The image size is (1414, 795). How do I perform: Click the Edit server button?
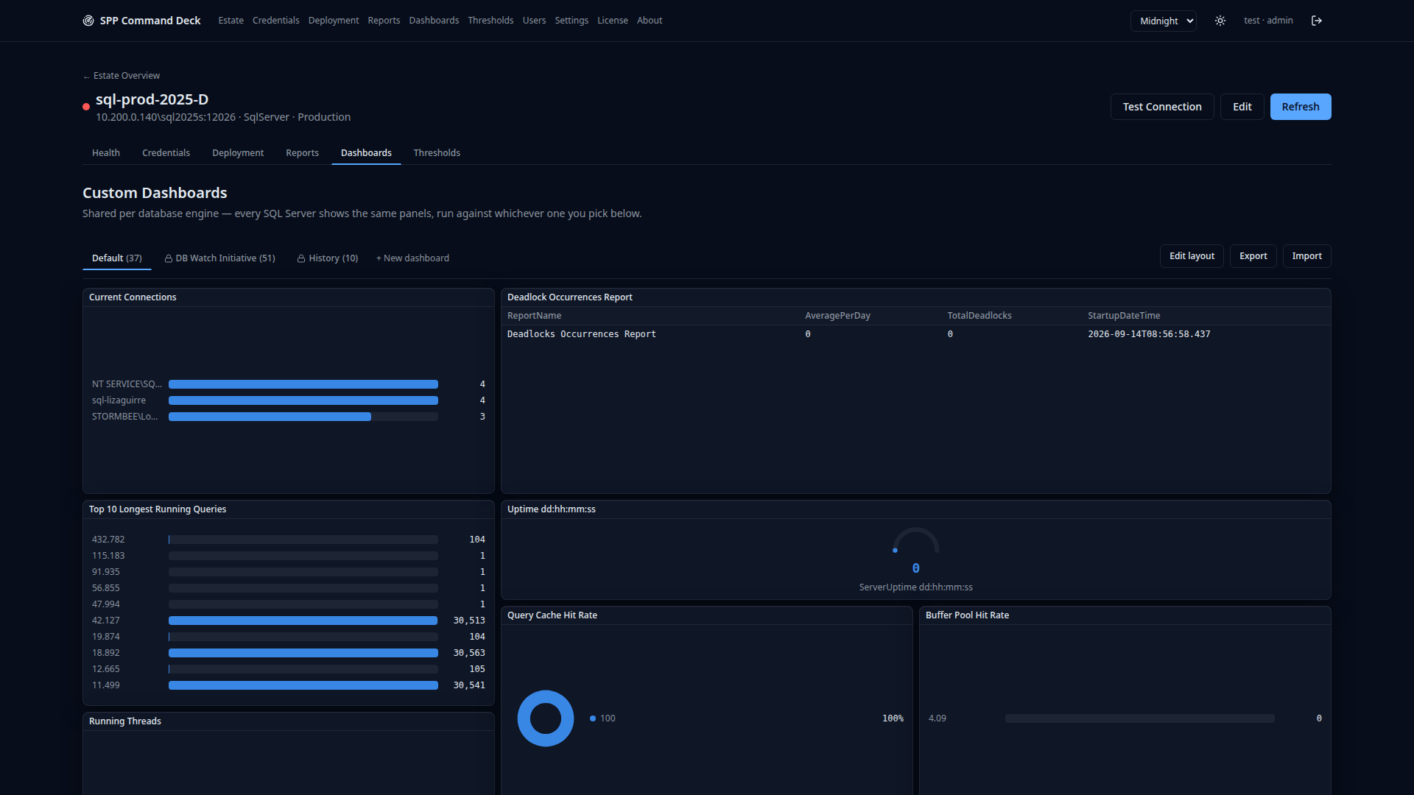1242,107
